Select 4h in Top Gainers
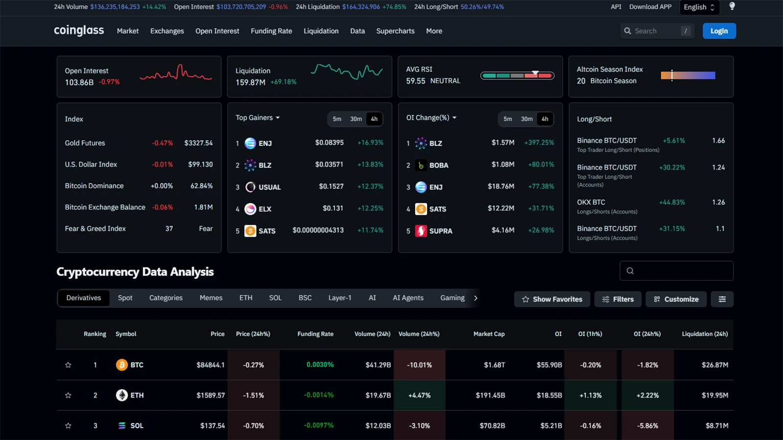783x440 pixels. [x=374, y=119]
